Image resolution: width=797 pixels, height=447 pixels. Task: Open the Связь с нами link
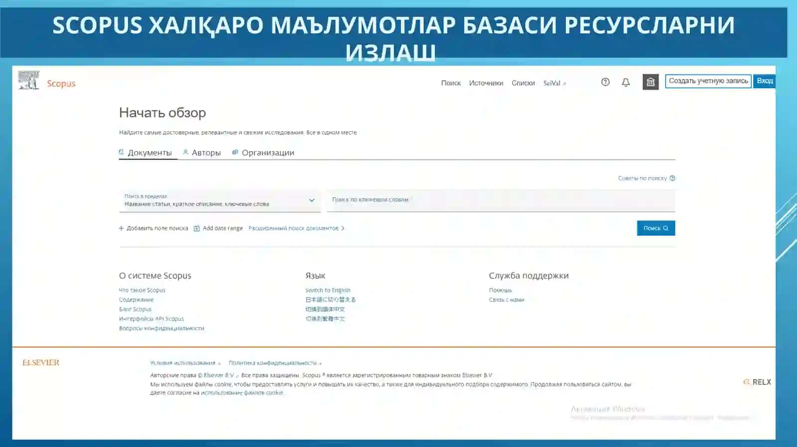click(x=506, y=300)
